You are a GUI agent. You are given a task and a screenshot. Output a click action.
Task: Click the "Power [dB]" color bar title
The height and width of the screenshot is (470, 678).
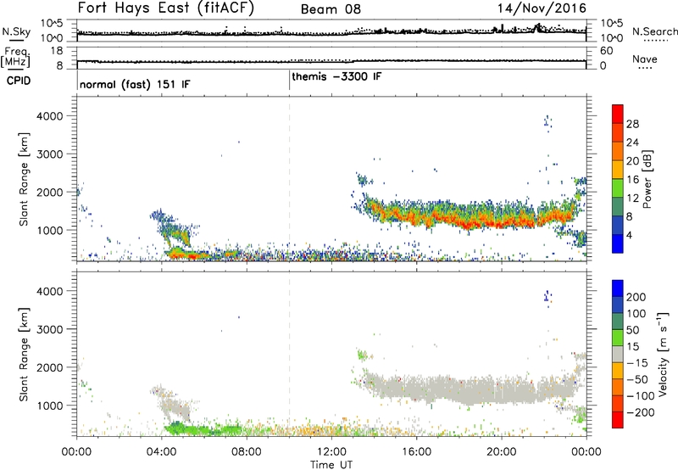[x=647, y=179]
